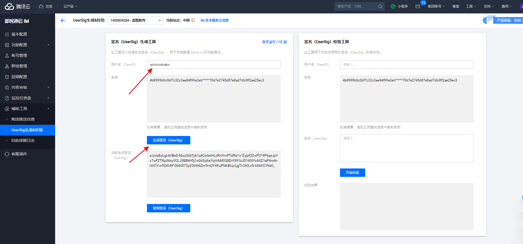
Task: Open the 工具 dropdown menu
Action: [471, 6]
